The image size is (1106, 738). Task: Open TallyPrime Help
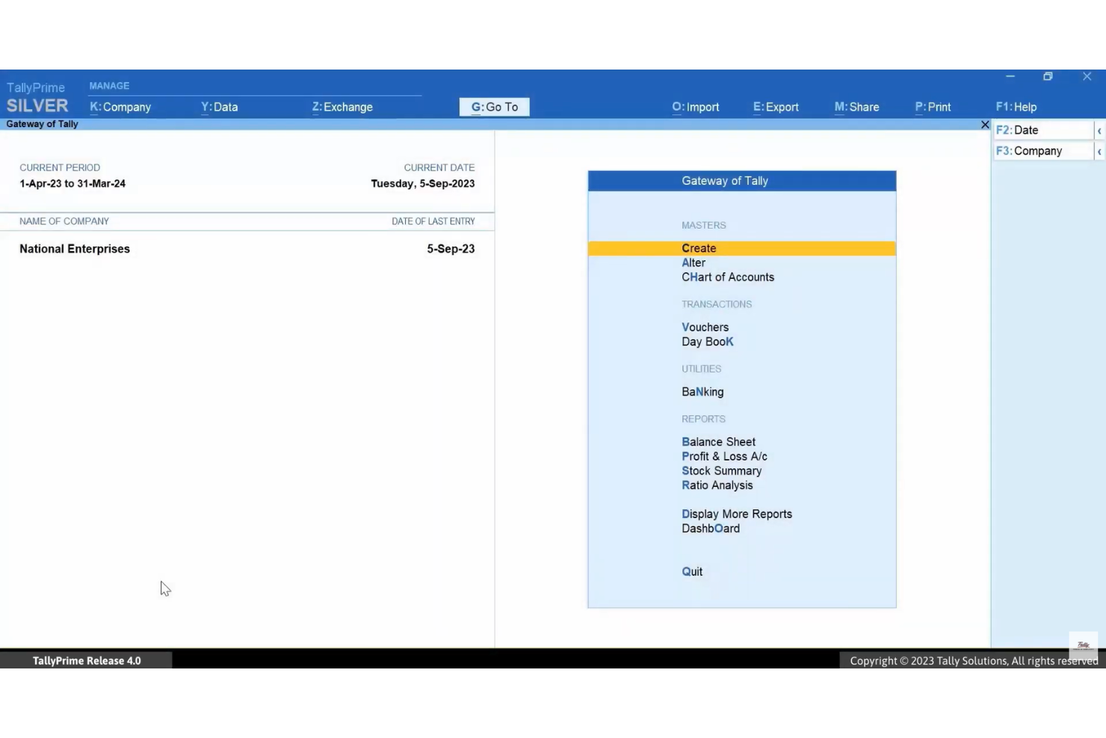(1016, 107)
